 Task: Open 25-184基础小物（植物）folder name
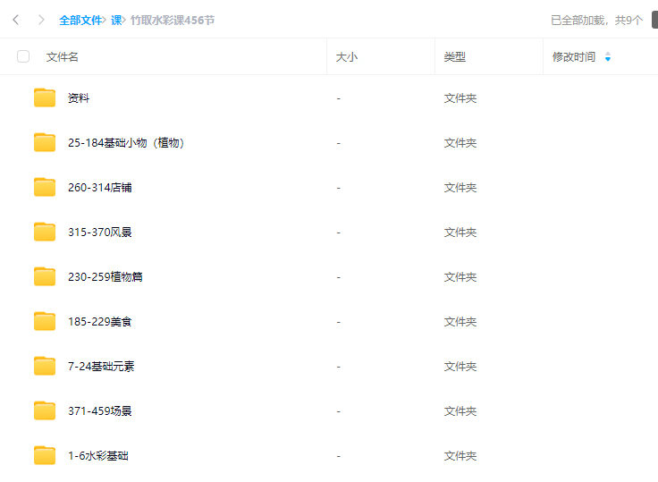(128, 142)
